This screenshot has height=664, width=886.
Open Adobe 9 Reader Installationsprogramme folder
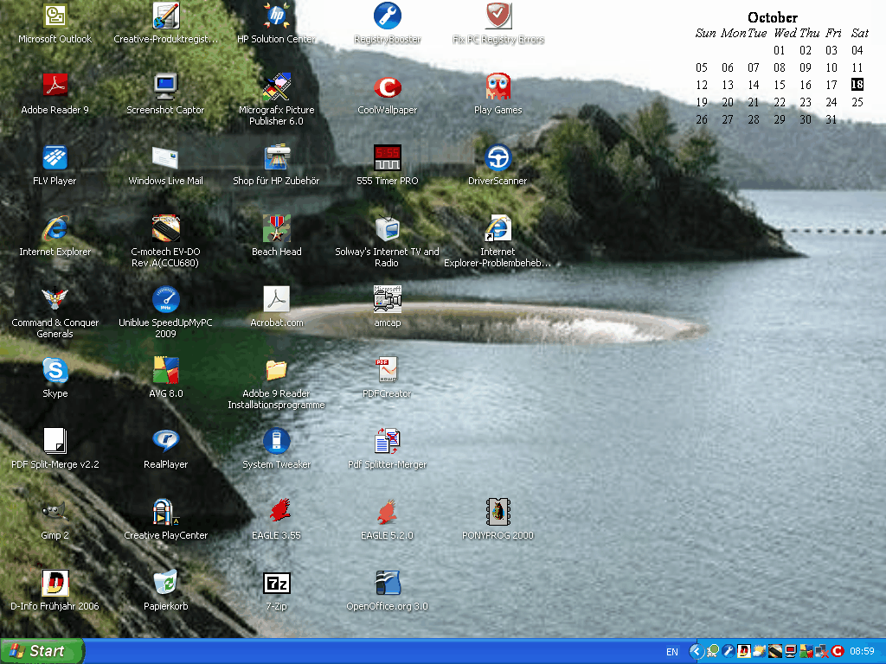276,370
